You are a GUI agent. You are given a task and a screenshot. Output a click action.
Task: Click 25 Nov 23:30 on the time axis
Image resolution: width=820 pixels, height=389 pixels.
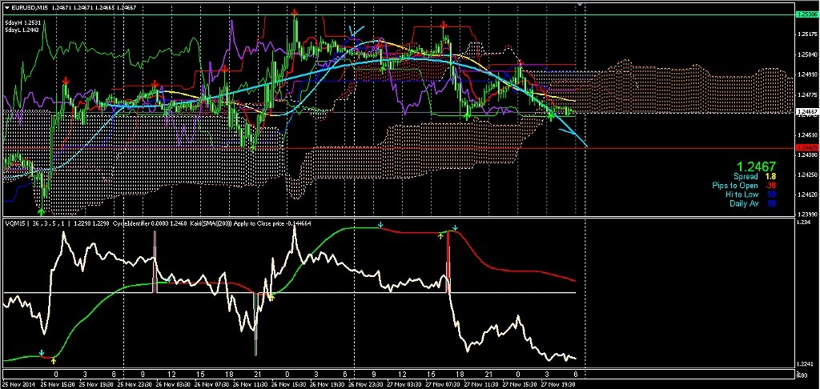click(x=135, y=383)
